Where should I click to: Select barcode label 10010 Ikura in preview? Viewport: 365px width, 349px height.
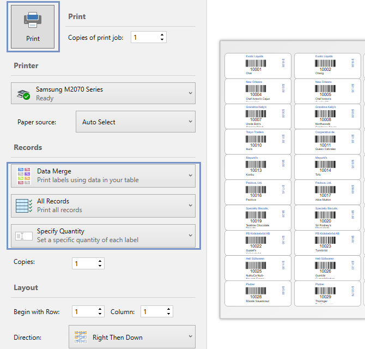[258, 142]
